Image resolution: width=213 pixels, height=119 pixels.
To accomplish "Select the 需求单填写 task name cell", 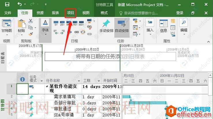I will tap(63, 97).
